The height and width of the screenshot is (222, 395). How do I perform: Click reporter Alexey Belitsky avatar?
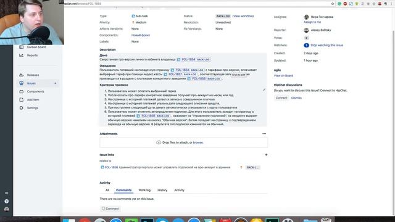[306, 30]
